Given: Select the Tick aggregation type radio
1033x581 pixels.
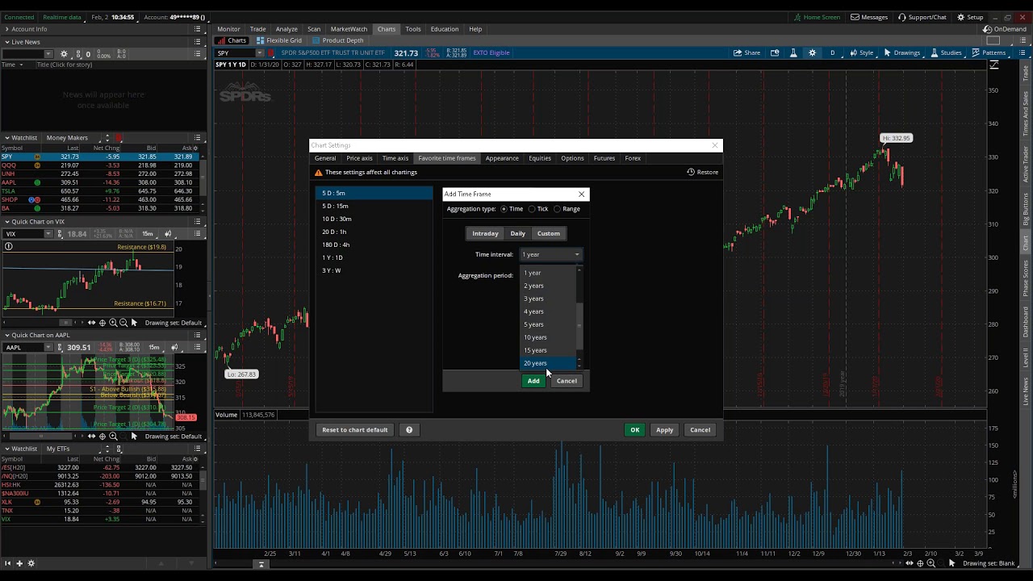Looking at the screenshot, I should click(x=532, y=209).
